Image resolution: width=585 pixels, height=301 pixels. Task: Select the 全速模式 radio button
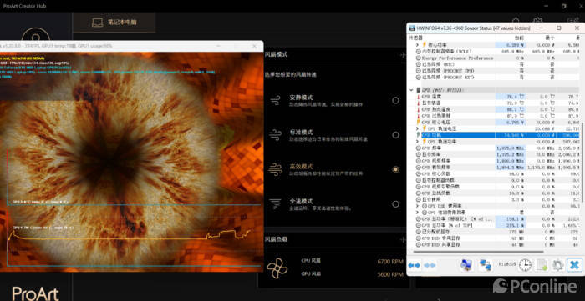395,204
